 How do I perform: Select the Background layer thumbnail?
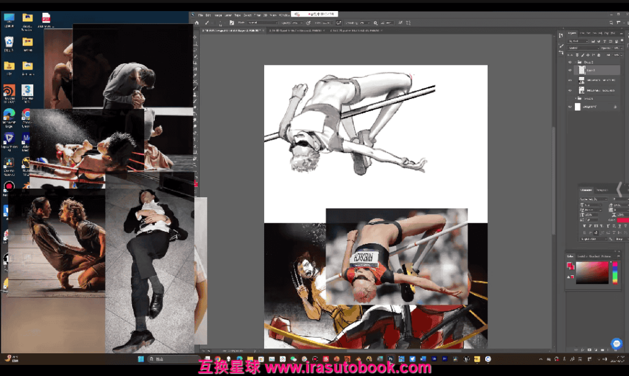(577, 107)
